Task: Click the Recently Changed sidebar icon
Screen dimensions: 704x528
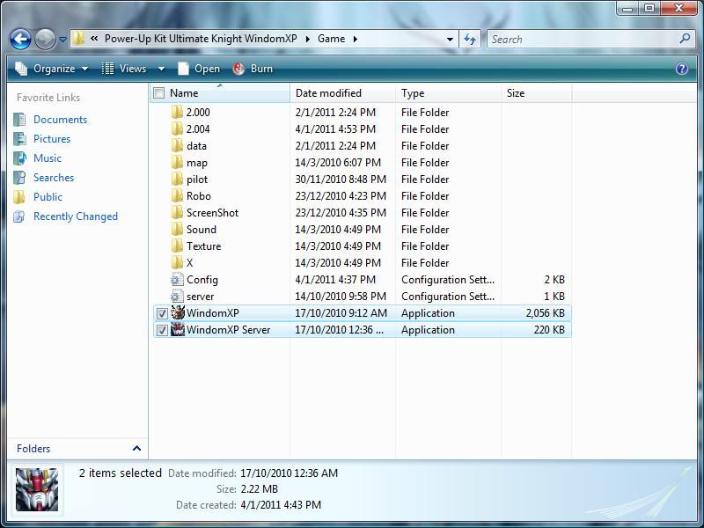Action: pos(19,216)
